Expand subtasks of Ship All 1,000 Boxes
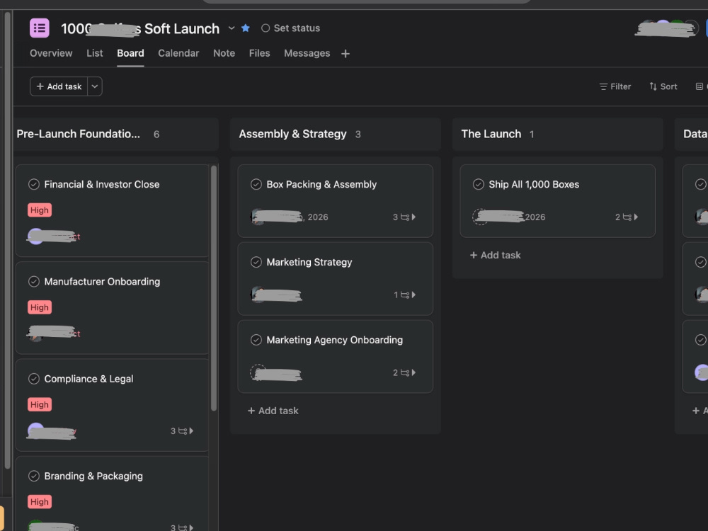Screen dimensions: 708x531 pyautogui.click(x=636, y=217)
